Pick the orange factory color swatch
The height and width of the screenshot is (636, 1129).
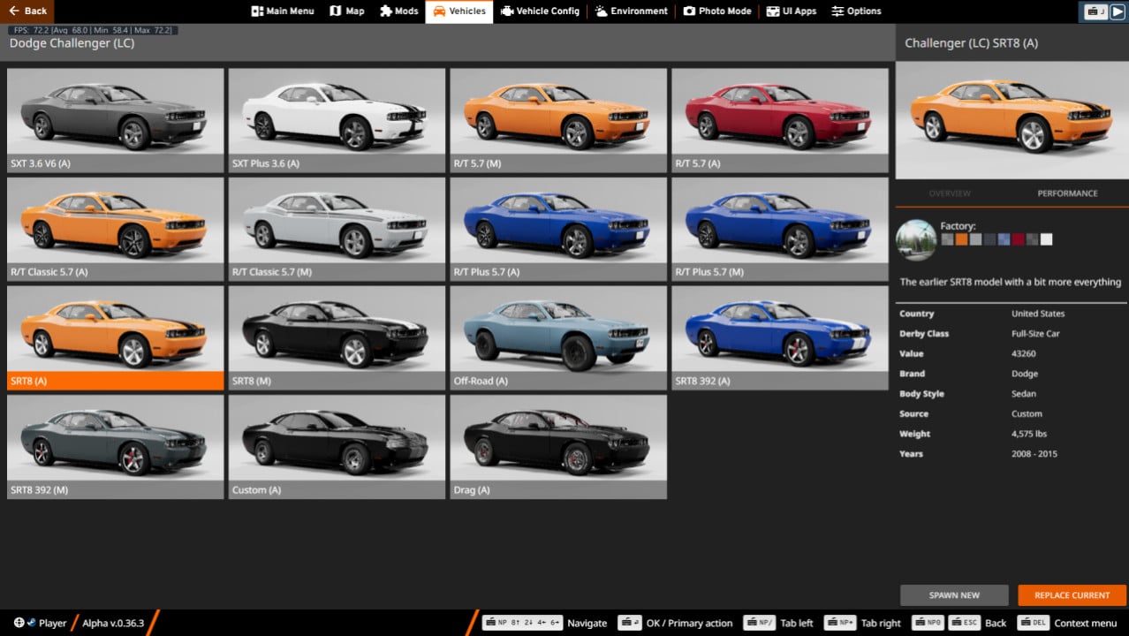tap(961, 239)
